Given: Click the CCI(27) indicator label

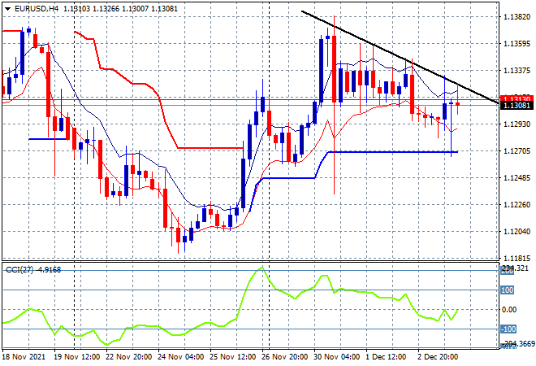Looking at the screenshot, I should 19,270.
